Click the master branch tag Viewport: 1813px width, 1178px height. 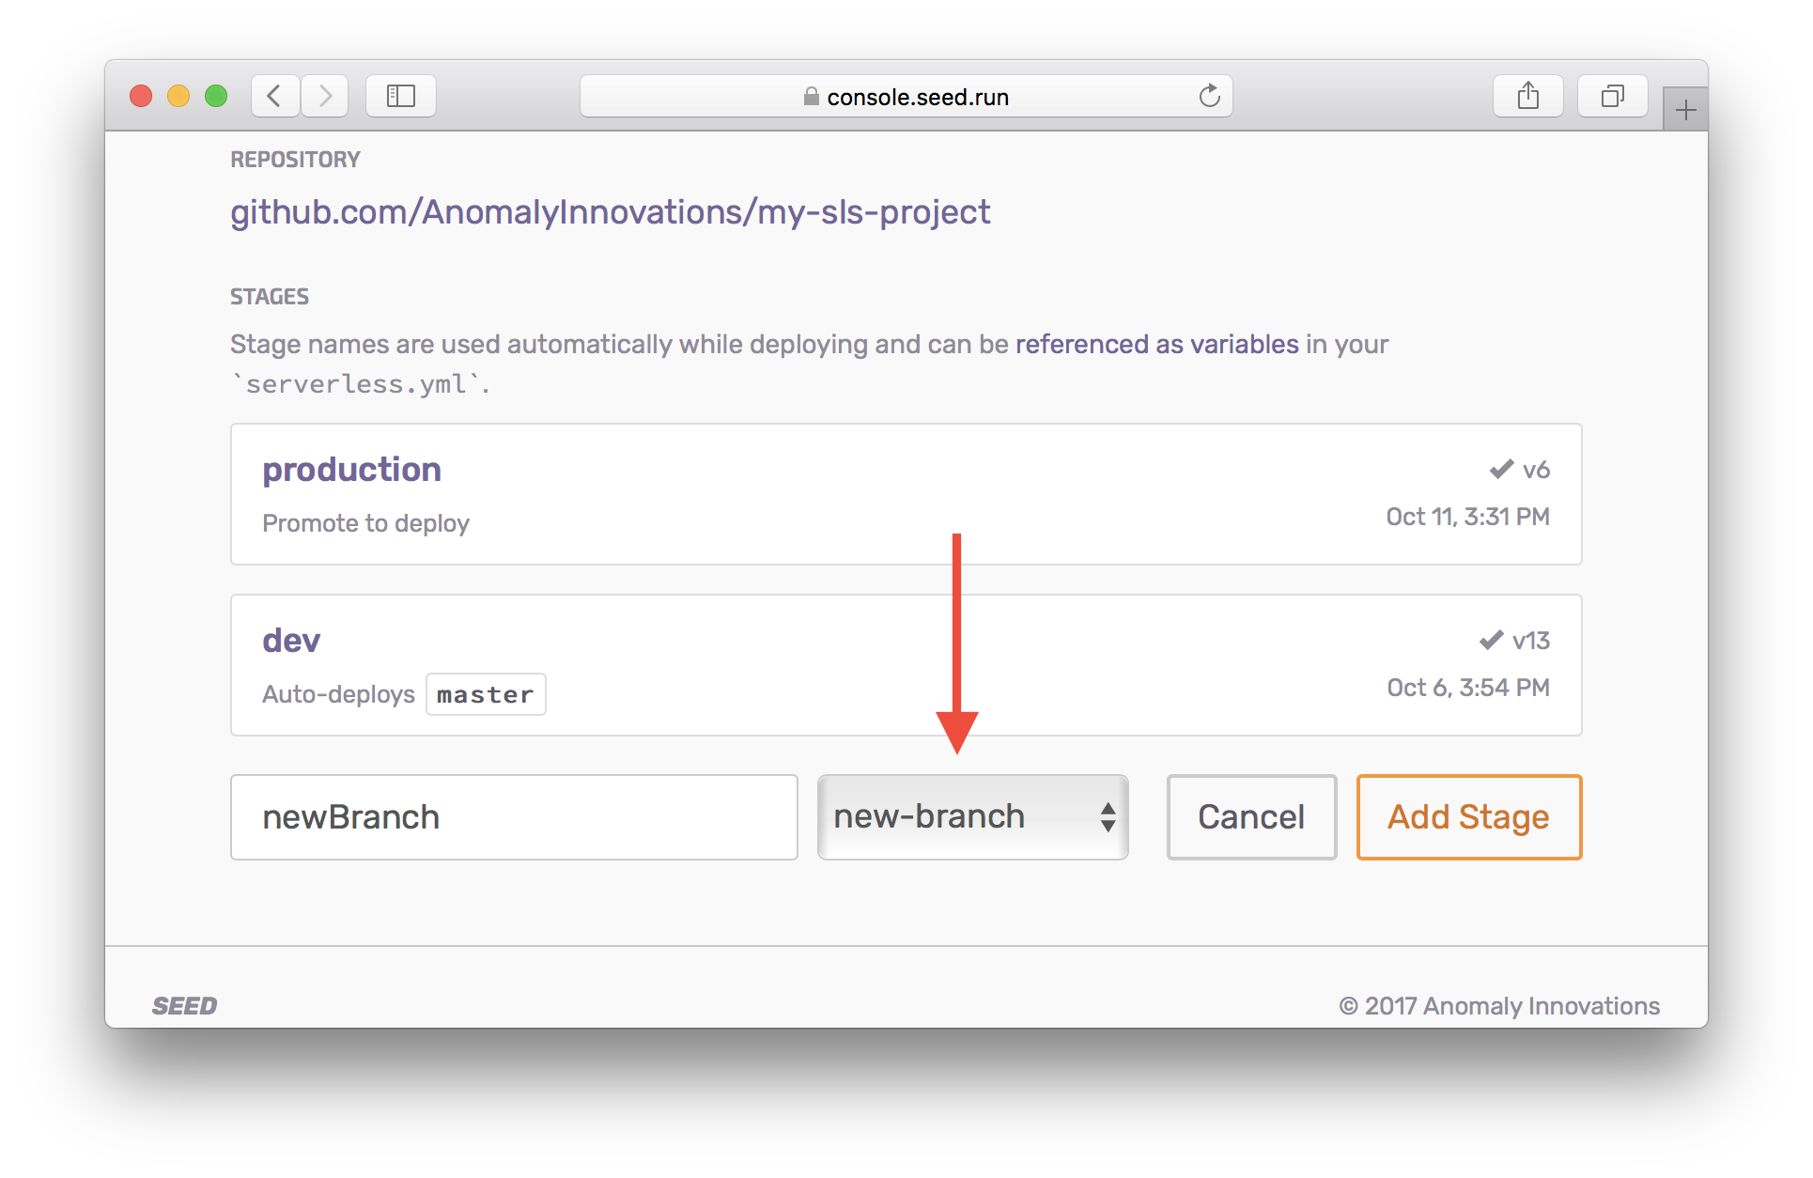486,694
